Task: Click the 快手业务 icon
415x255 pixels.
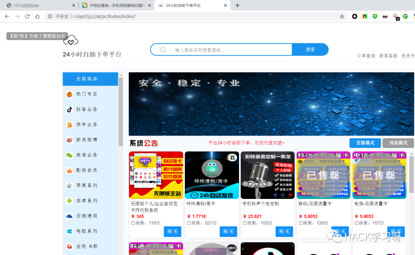Action: 69,124
